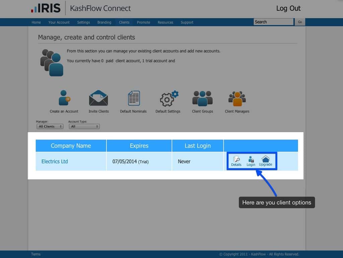Expand the Account Type dropdown
This screenshot has height=258, width=343.
click(84, 126)
